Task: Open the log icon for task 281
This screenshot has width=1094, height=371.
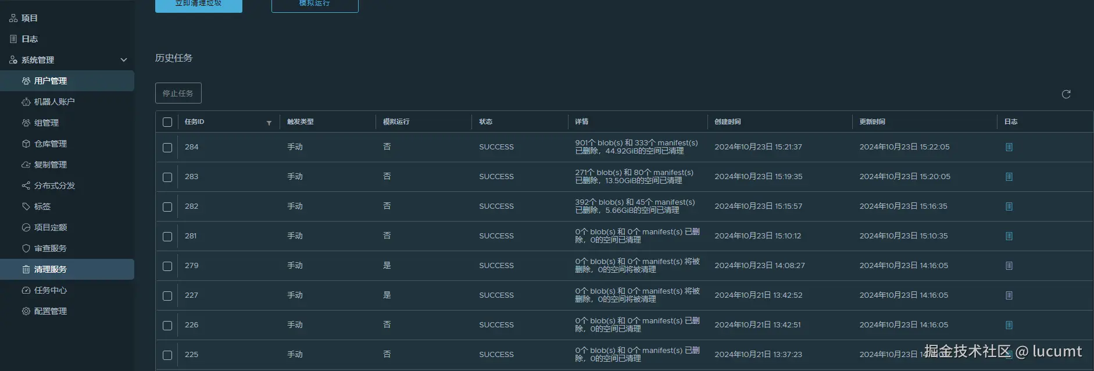Action: (1009, 236)
